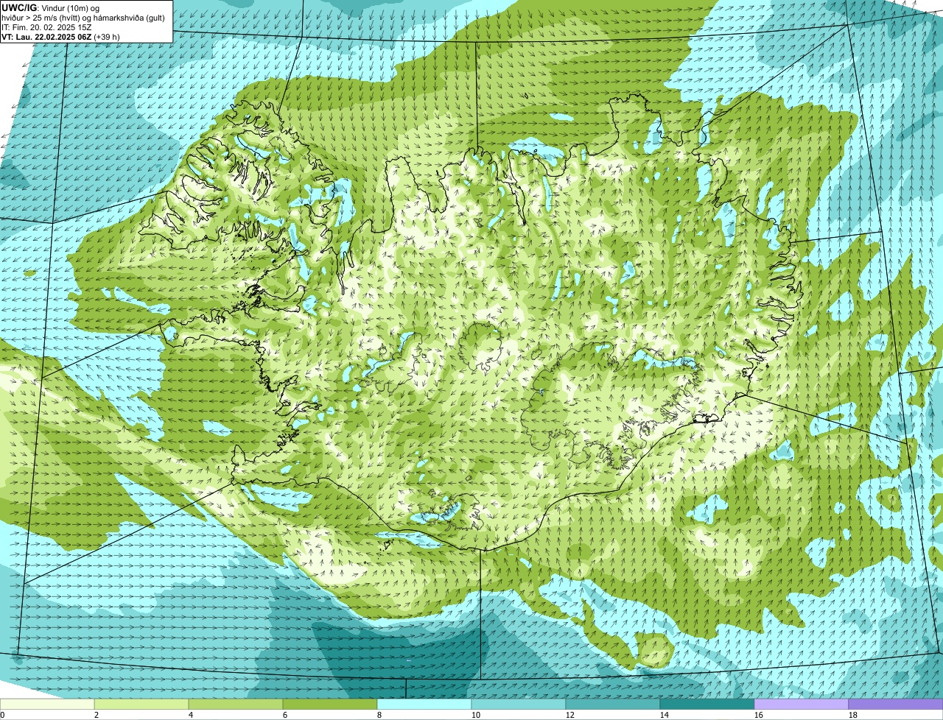Click the pale yellow 0–2 m/s legend swatch
943x720 pixels.
pos(47,705)
